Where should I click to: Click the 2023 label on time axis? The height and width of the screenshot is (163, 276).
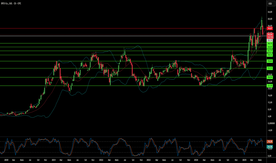point(149,160)
